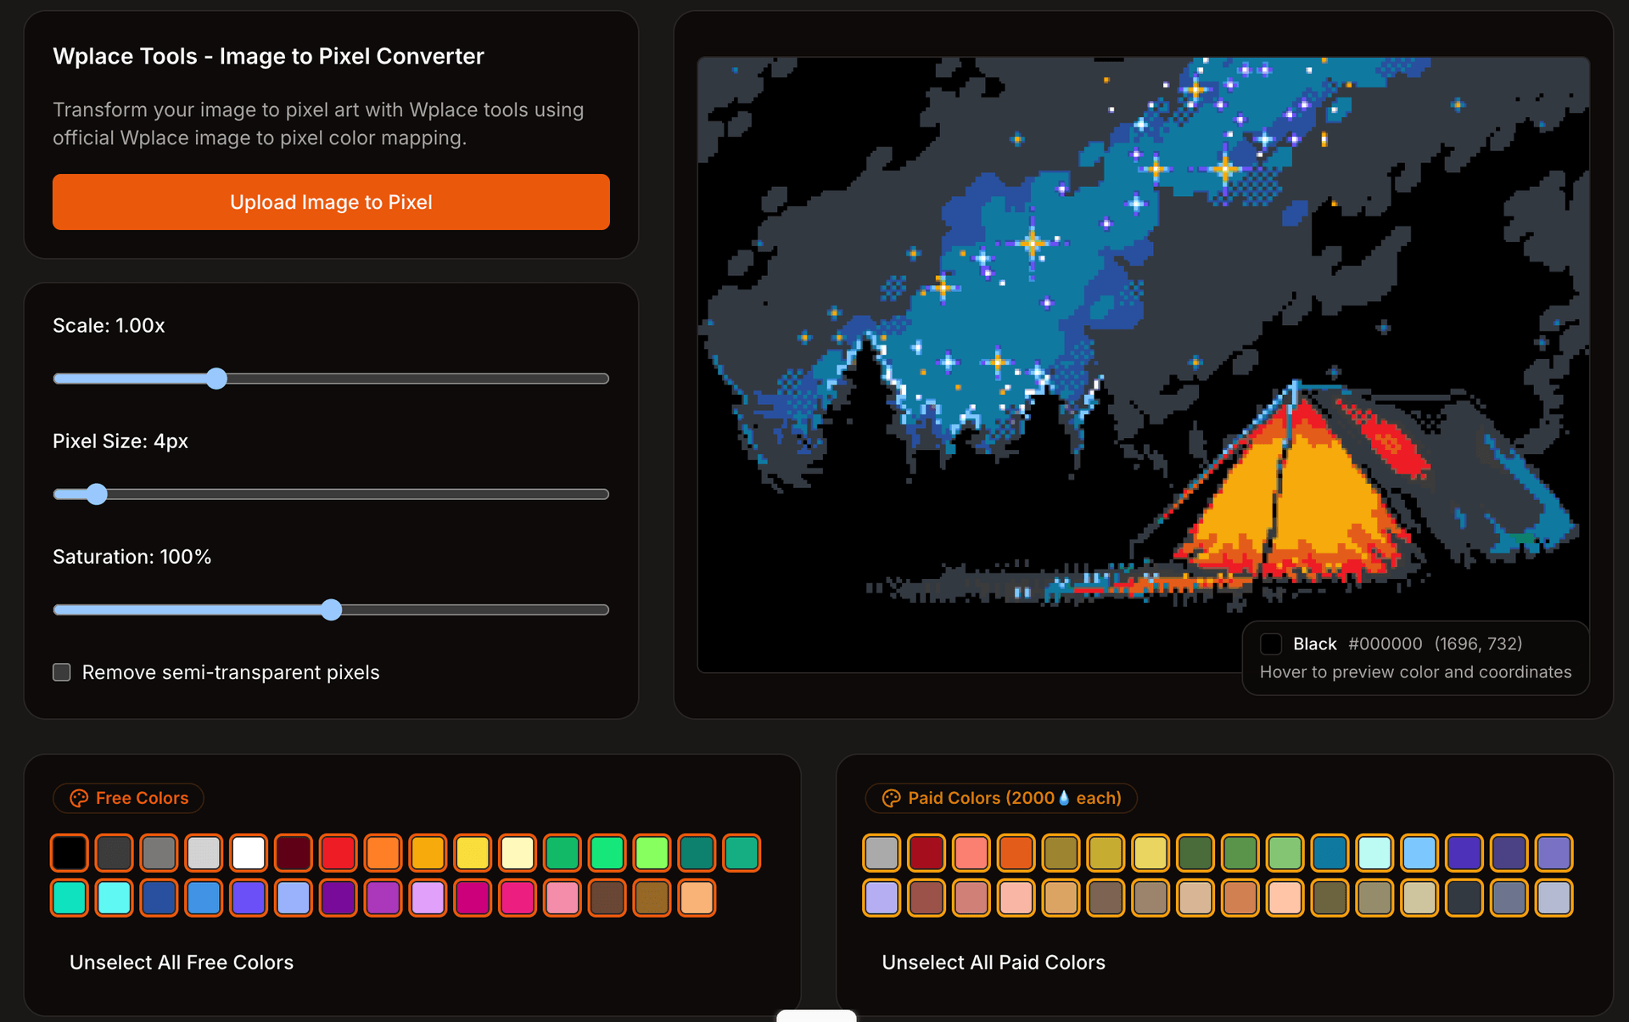
Task: Click Upload Image to Pixel button
Action: (331, 202)
